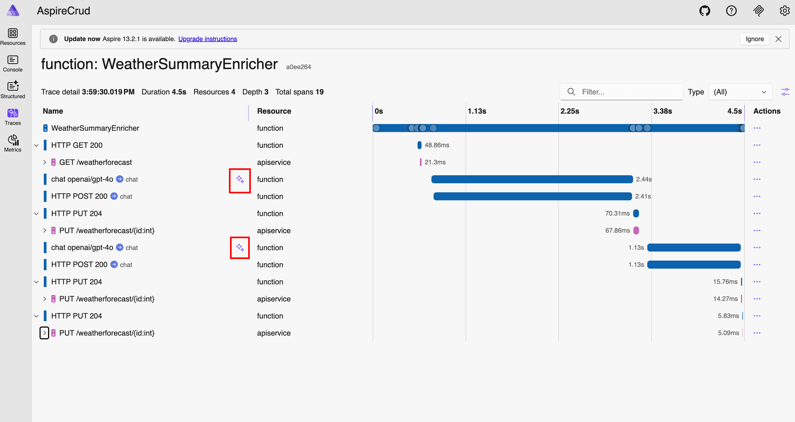Click the GenAI sparkle icon on second chat openai/gpt-4o row
795x422 pixels.
point(240,248)
